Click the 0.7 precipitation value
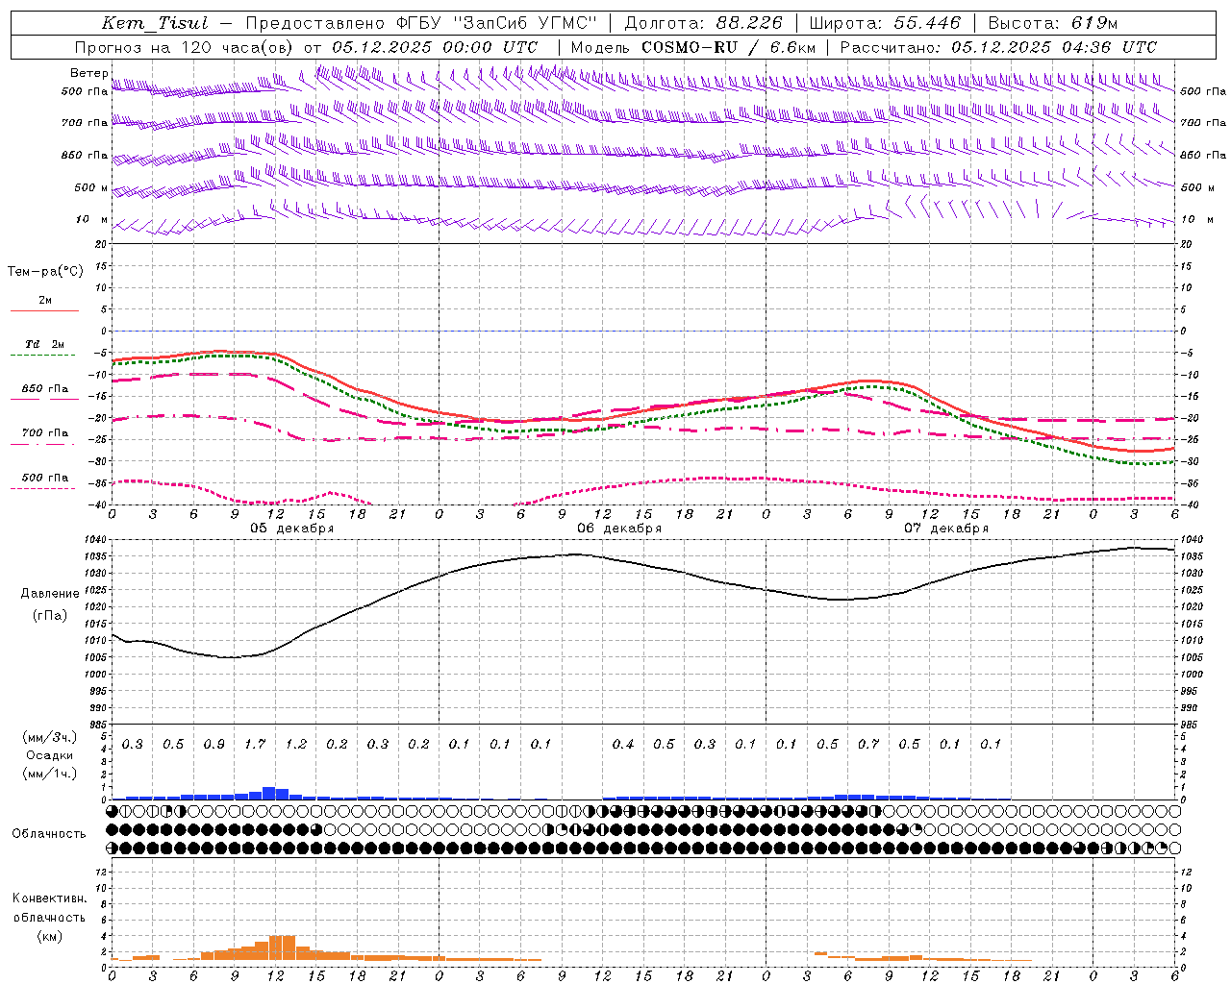The image size is (1231, 984). pyautogui.click(x=868, y=745)
